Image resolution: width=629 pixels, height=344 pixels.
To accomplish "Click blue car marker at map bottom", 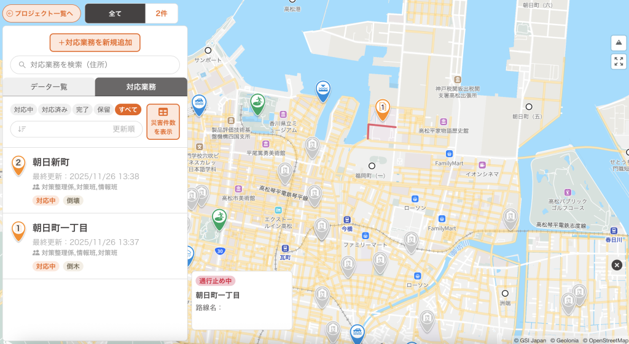I will click(x=357, y=333).
